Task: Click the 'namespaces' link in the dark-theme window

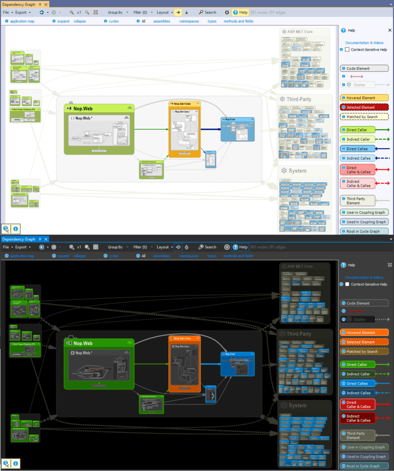Action: (x=189, y=256)
